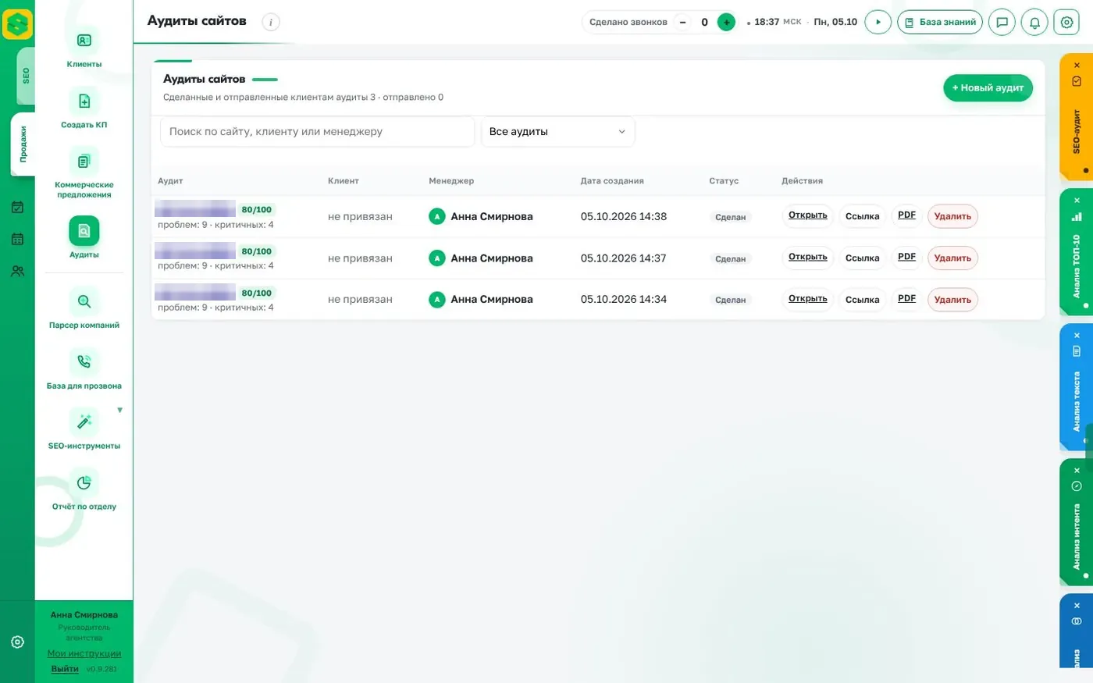Decrease the calls counter with minus
This screenshot has height=683, width=1093.
point(683,22)
